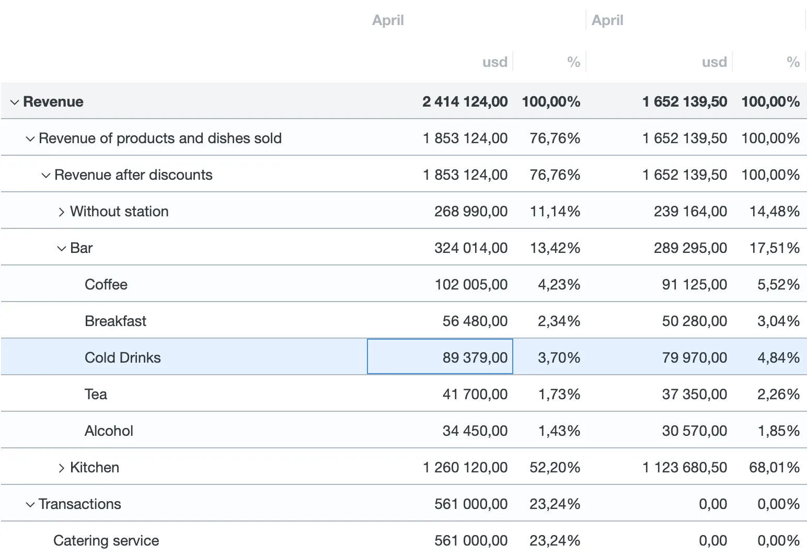Expand the Without station row
807x556 pixels.
(62, 212)
